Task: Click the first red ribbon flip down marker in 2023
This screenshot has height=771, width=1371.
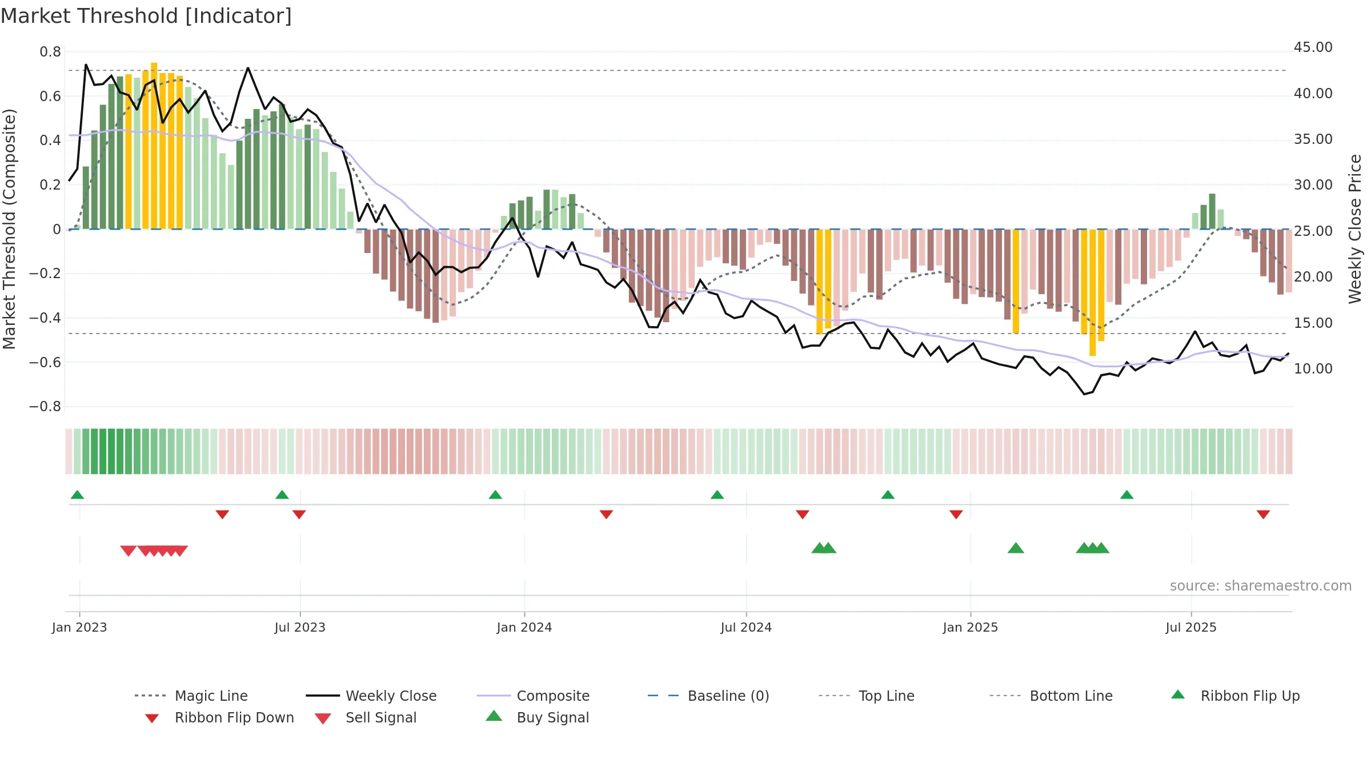Action: point(222,515)
